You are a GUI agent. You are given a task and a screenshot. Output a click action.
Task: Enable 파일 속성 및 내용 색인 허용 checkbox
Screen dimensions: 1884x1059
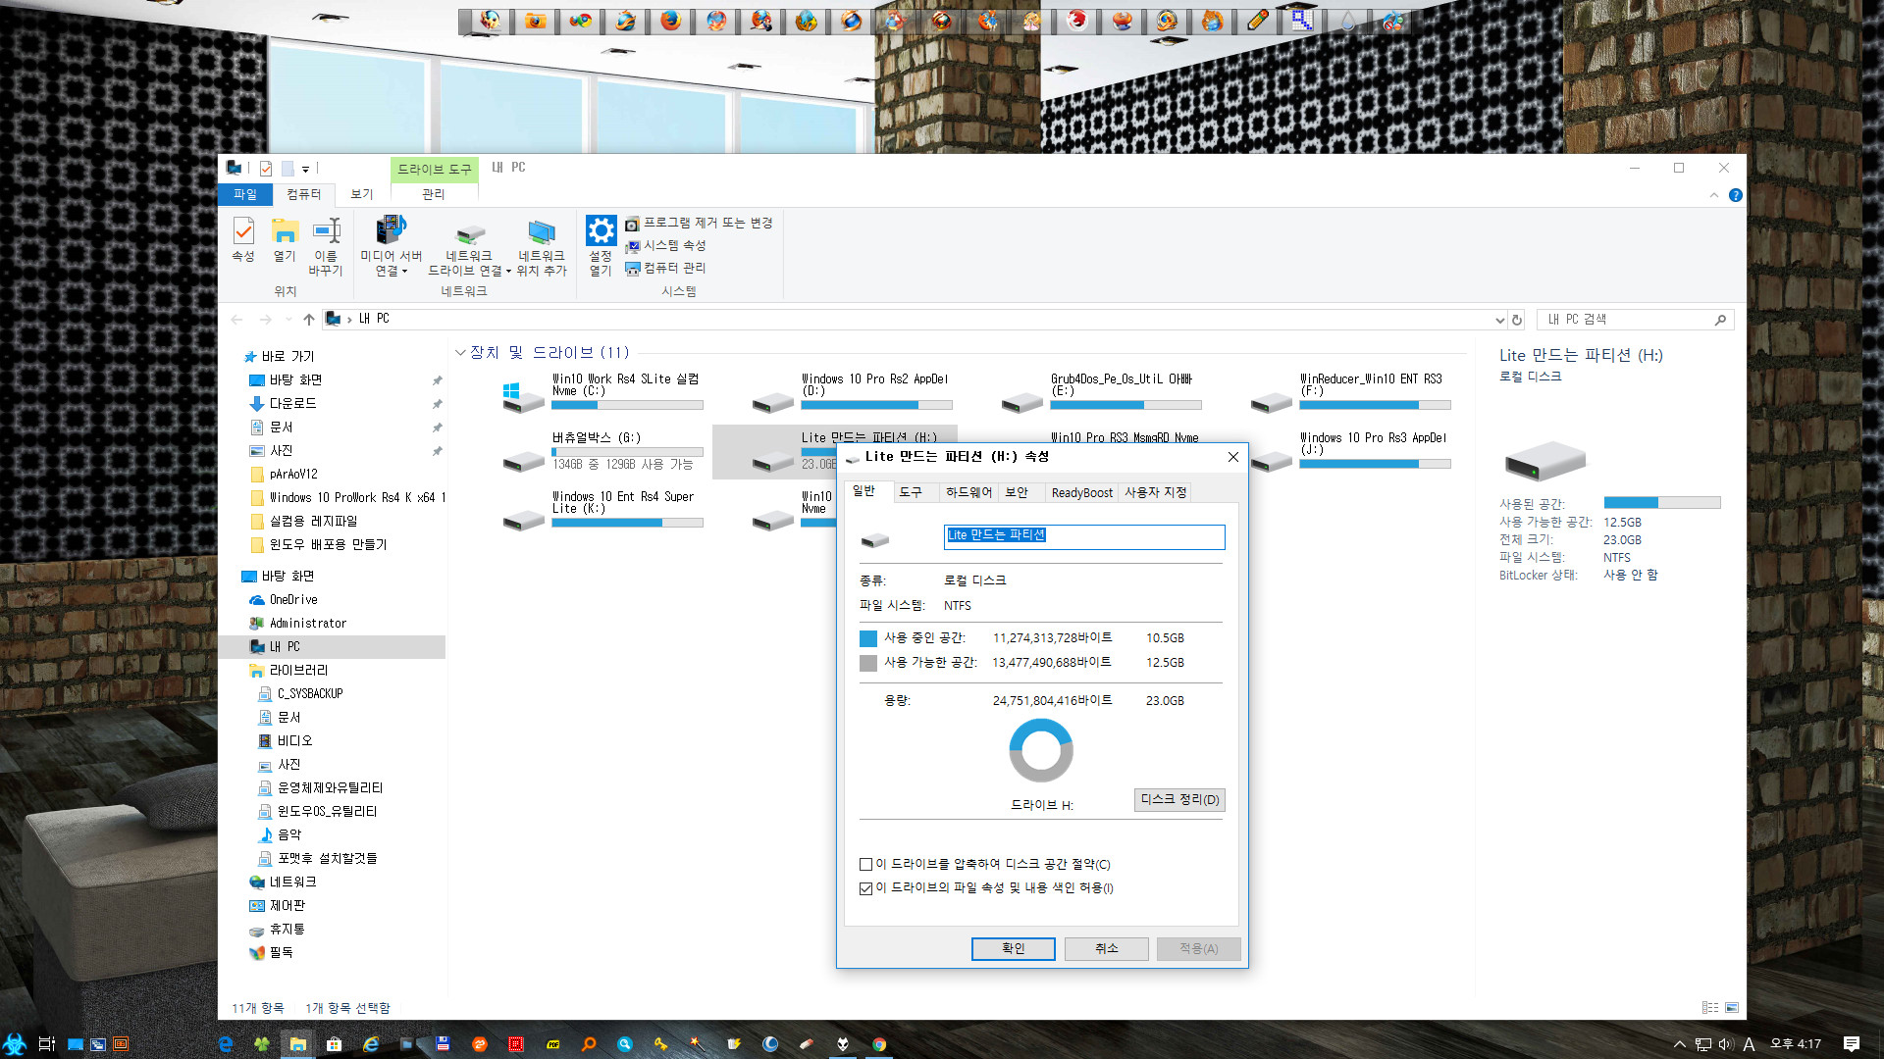(x=865, y=888)
